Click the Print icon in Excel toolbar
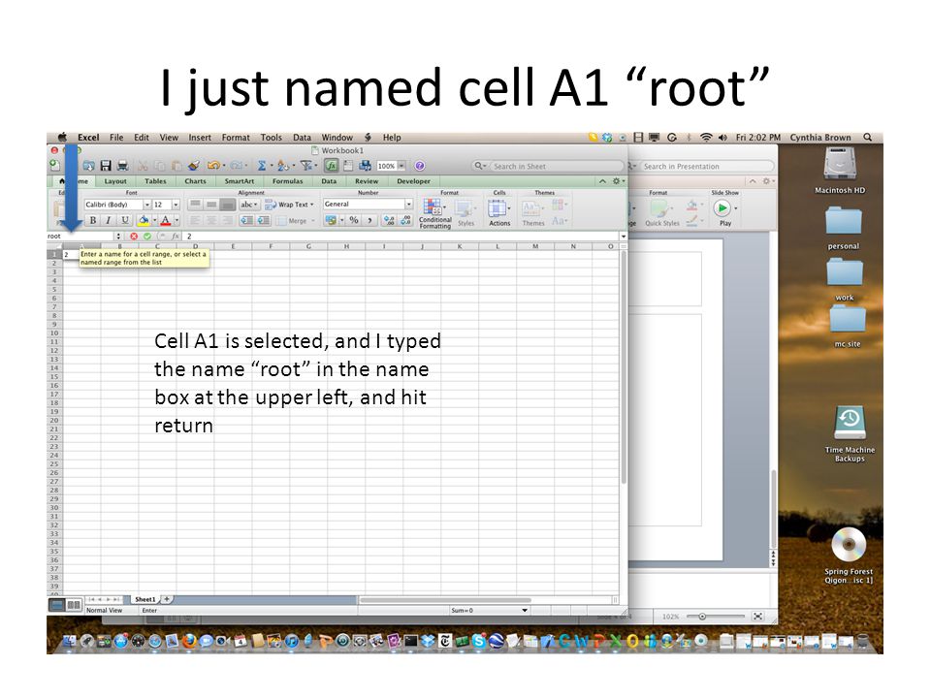The width and height of the screenshot is (931, 698). point(123,166)
